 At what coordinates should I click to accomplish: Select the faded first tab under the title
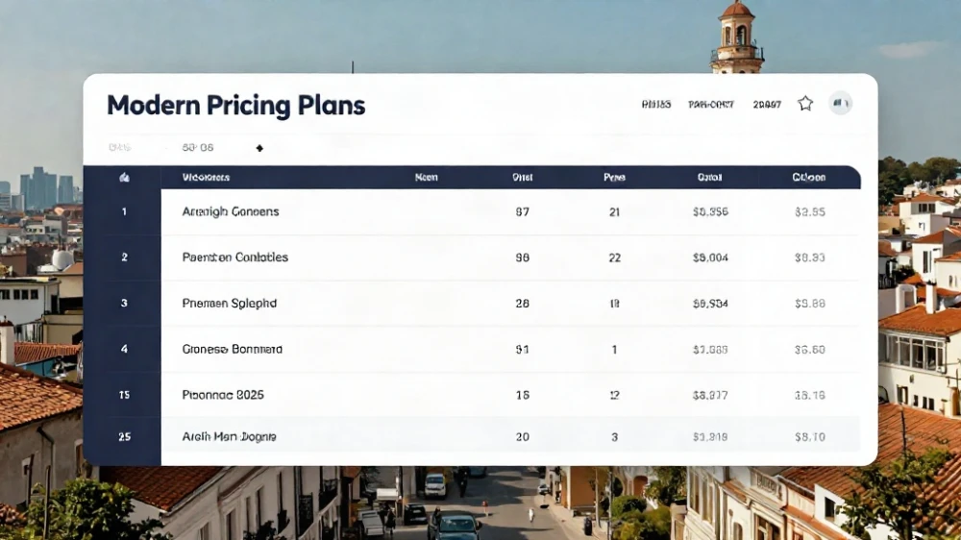pos(119,148)
